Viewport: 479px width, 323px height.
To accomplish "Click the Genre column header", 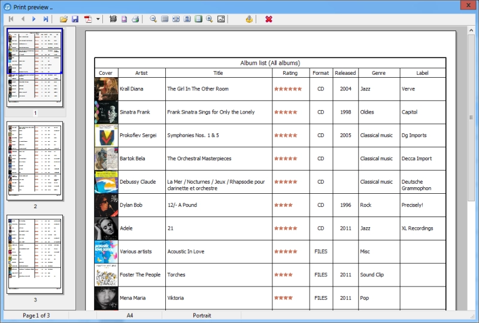I will (379, 73).
